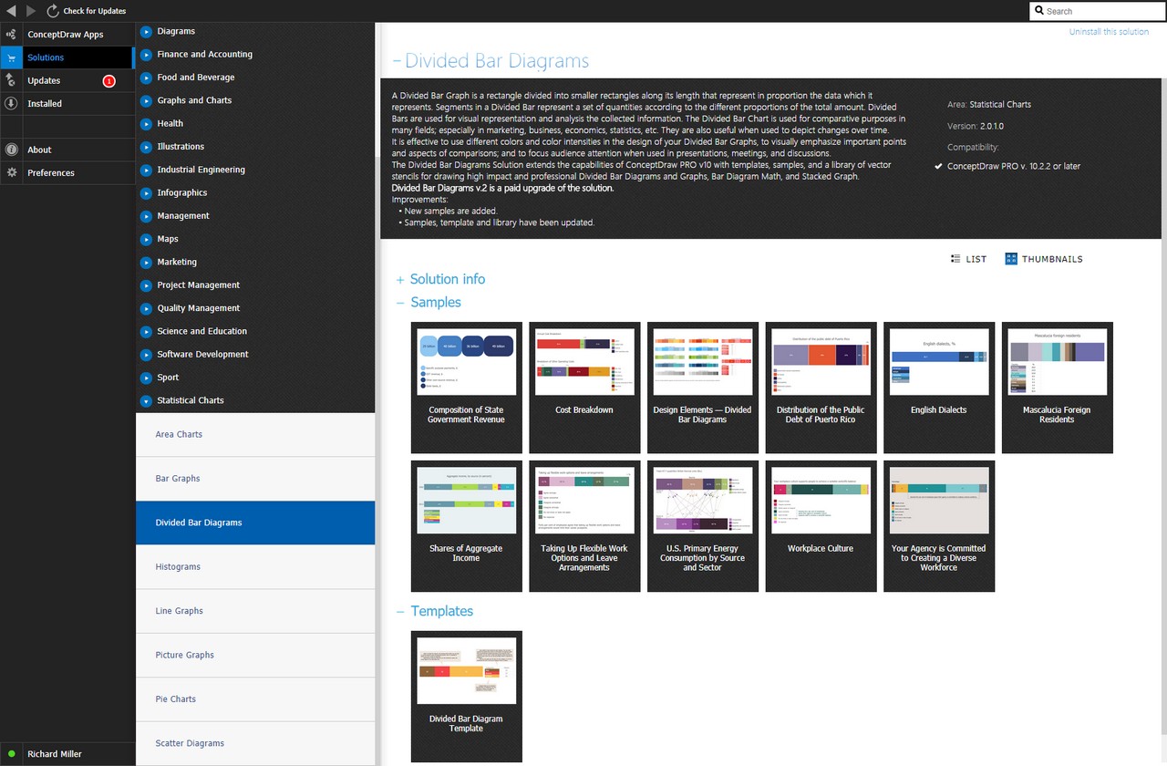
Task: Expand the Maps category arrow
Action: (146, 239)
